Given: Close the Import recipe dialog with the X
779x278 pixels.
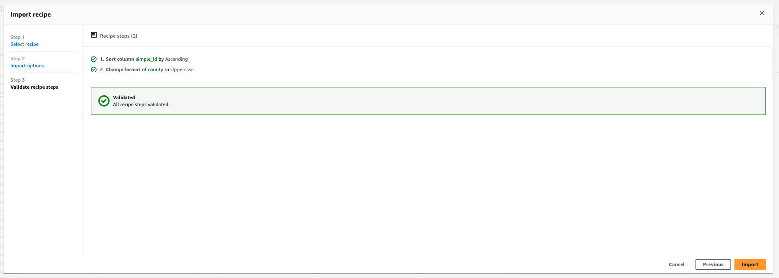Looking at the screenshot, I should click(x=762, y=13).
